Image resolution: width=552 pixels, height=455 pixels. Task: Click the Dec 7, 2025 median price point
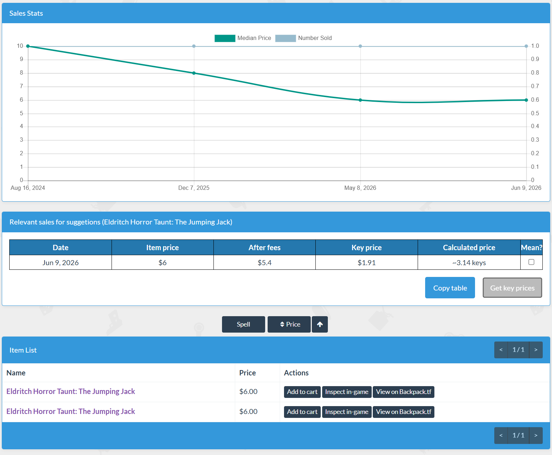[194, 73]
